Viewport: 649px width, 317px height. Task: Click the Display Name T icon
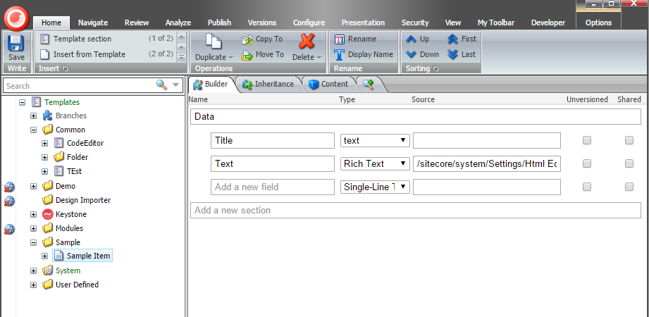point(340,55)
